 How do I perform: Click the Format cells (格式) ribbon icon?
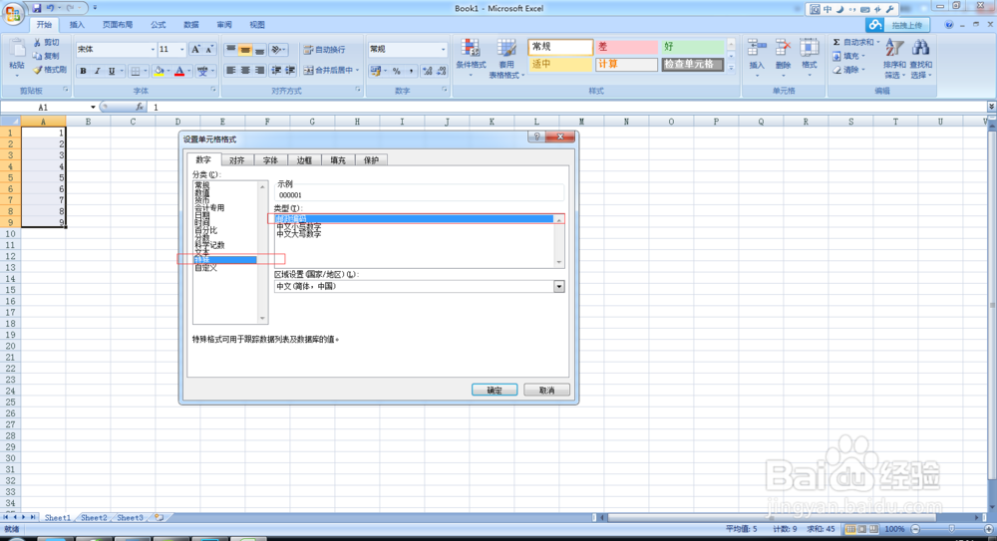(x=809, y=50)
